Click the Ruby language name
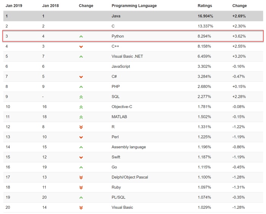The image size is (266, 214). pyautogui.click(x=116, y=187)
